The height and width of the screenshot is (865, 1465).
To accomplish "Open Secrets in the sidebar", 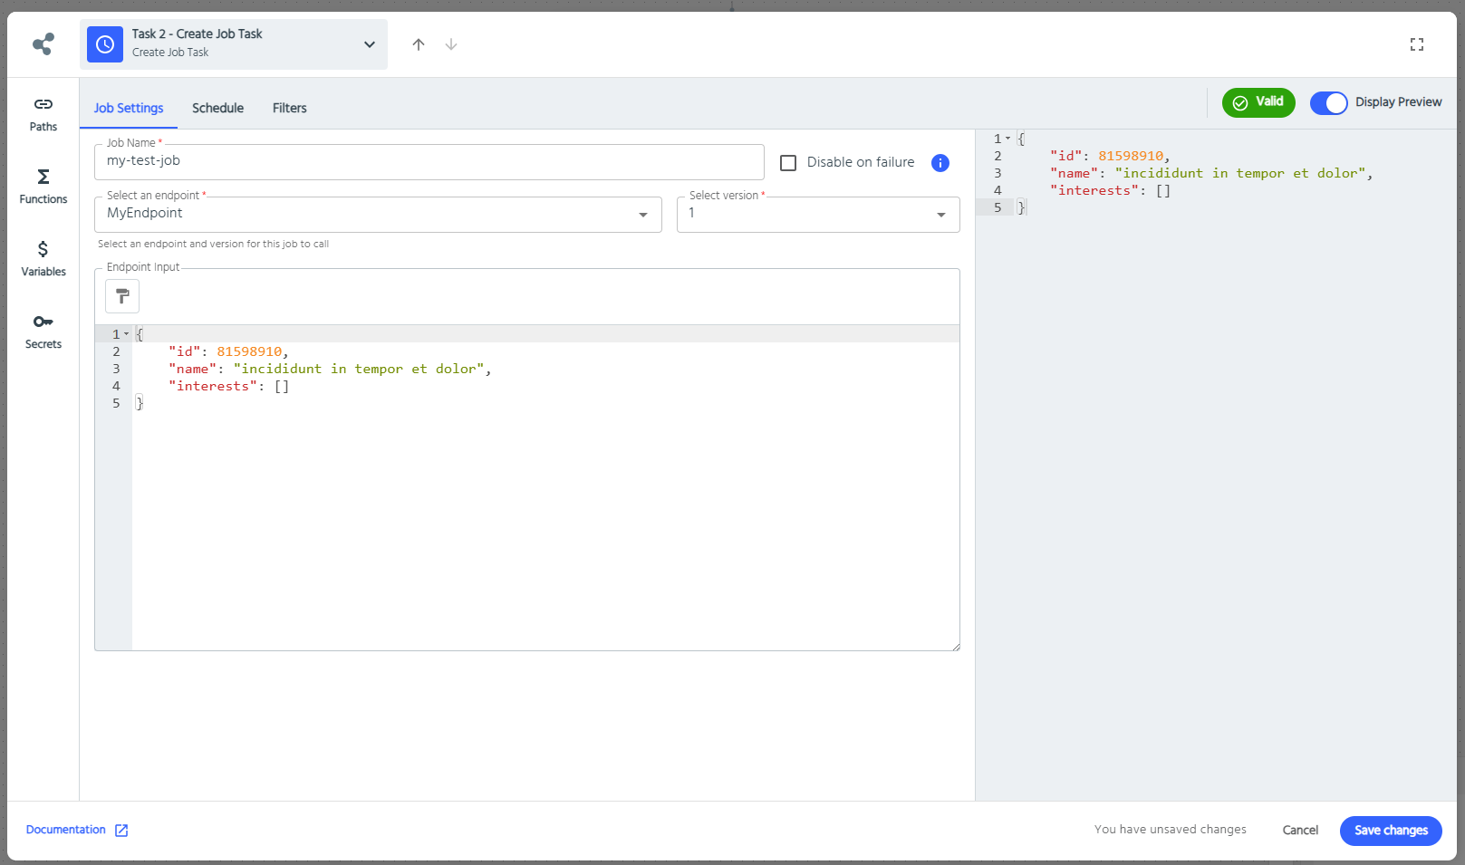I will point(43,332).
